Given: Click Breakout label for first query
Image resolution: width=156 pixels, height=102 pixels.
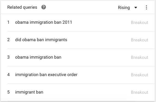Looking at the screenshot, I should click(x=139, y=22).
